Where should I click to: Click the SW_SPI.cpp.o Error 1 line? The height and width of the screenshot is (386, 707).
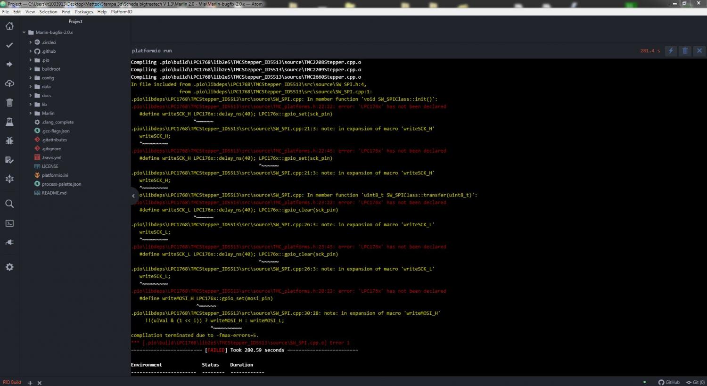[x=240, y=343]
